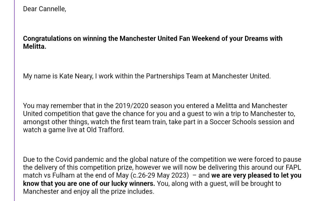Click the words "Old Trafford."
Image resolution: width=311 pixels, height=201 pixels.
(x=105, y=130)
